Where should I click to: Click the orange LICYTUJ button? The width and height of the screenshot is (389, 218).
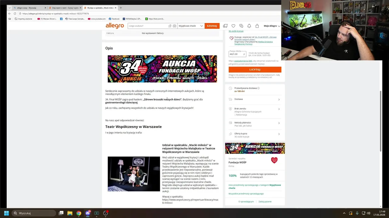(x=255, y=70)
